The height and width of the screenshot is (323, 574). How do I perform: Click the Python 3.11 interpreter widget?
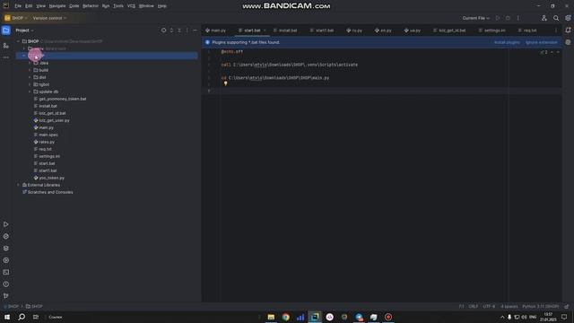coord(540,307)
